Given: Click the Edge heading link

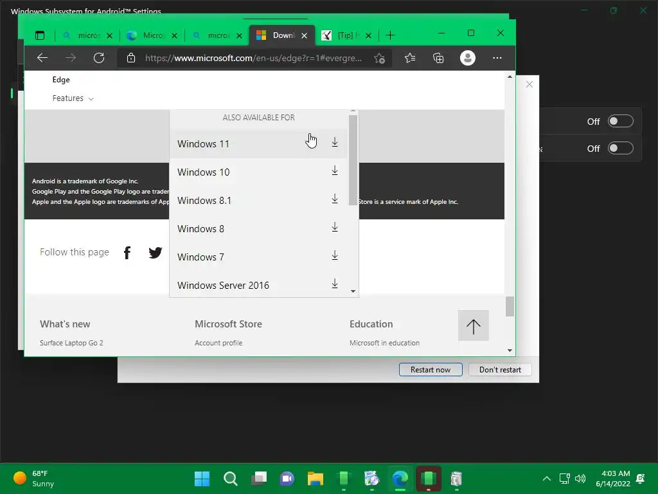Looking at the screenshot, I should pyautogui.click(x=61, y=80).
